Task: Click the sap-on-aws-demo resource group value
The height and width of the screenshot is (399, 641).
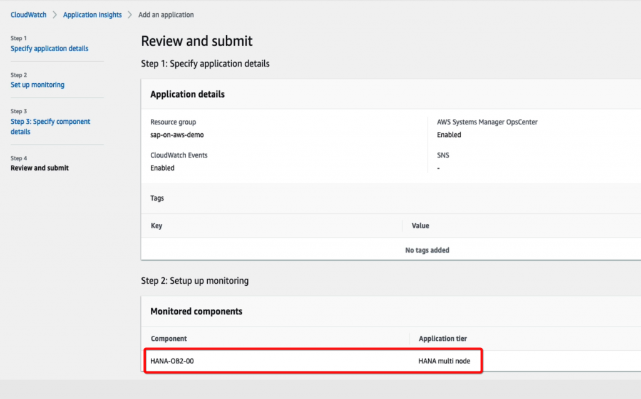Action: (177, 134)
